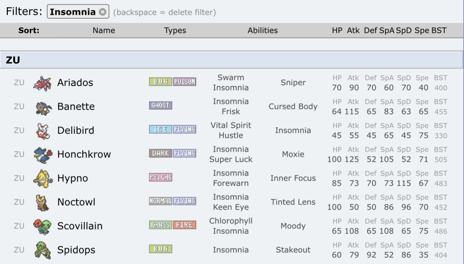464x264 pixels.
Task: Select the Honchkrow name
Action: (84, 154)
